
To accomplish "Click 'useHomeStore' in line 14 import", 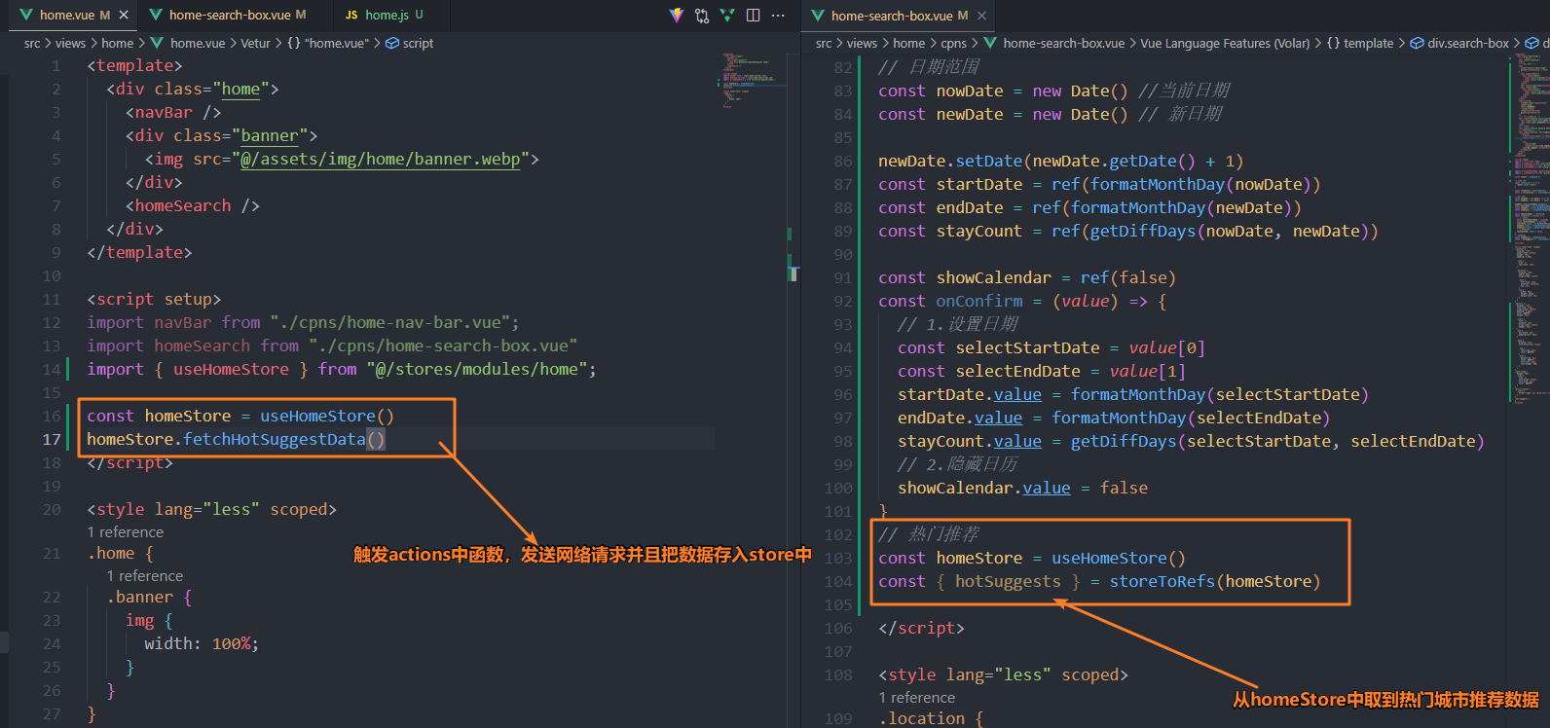I will tap(231, 369).
